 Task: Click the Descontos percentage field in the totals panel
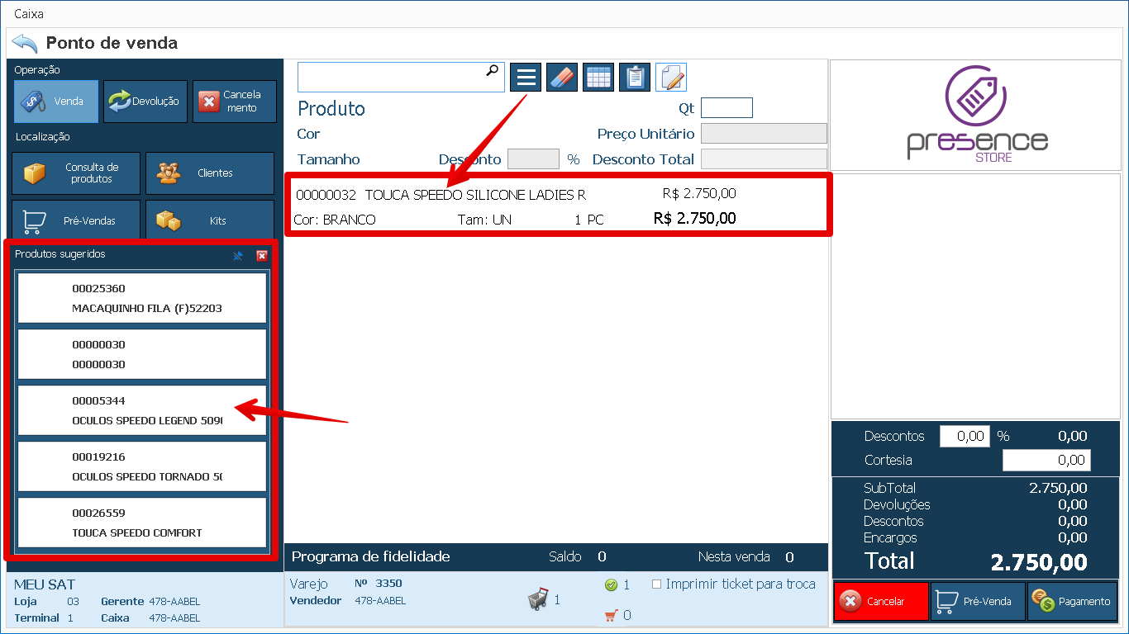point(965,436)
